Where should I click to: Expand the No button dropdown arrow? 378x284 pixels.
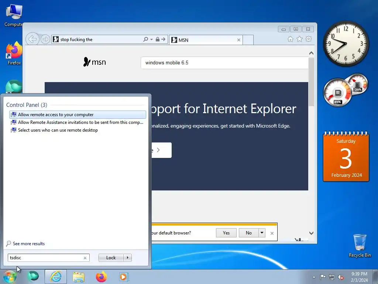point(262,233)
